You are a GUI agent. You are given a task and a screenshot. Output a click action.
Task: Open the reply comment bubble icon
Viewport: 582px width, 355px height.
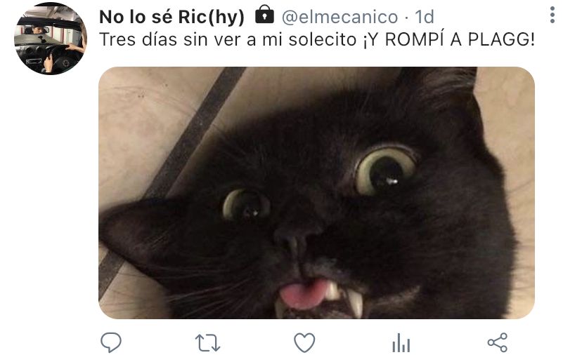pos(111,342)
